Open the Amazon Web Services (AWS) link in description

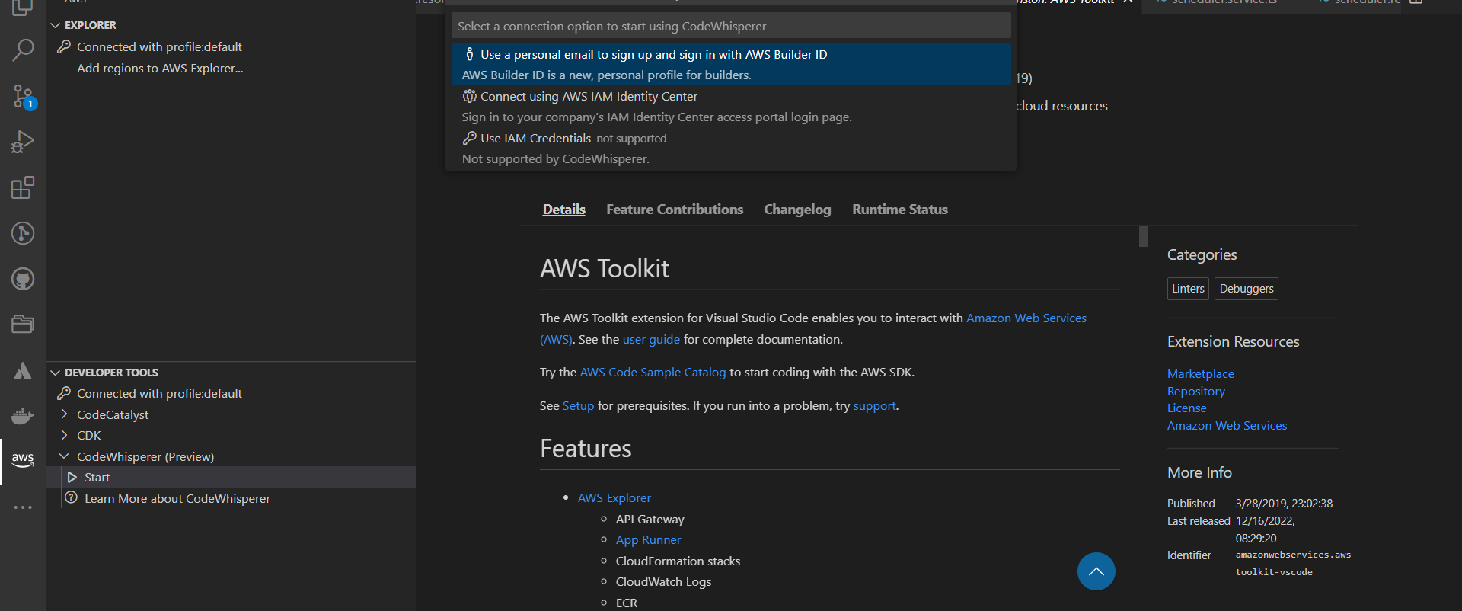(1026, 318)
